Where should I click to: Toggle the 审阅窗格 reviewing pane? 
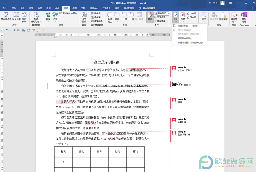coord(160,21)
